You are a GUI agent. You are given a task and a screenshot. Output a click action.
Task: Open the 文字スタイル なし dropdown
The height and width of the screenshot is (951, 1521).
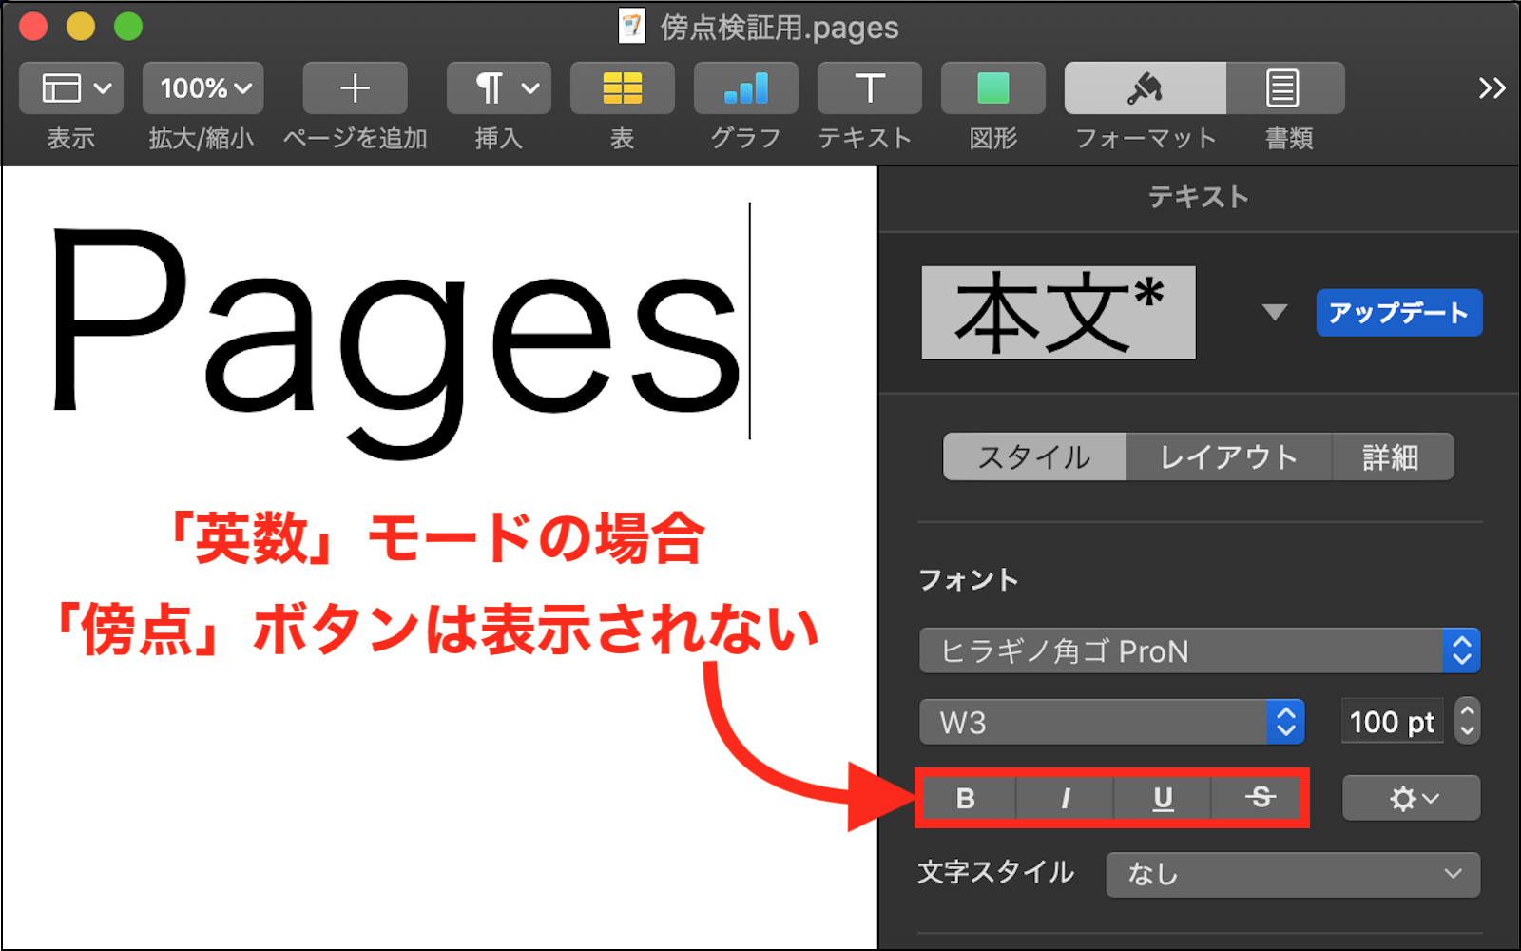(x=1292, y=874)
